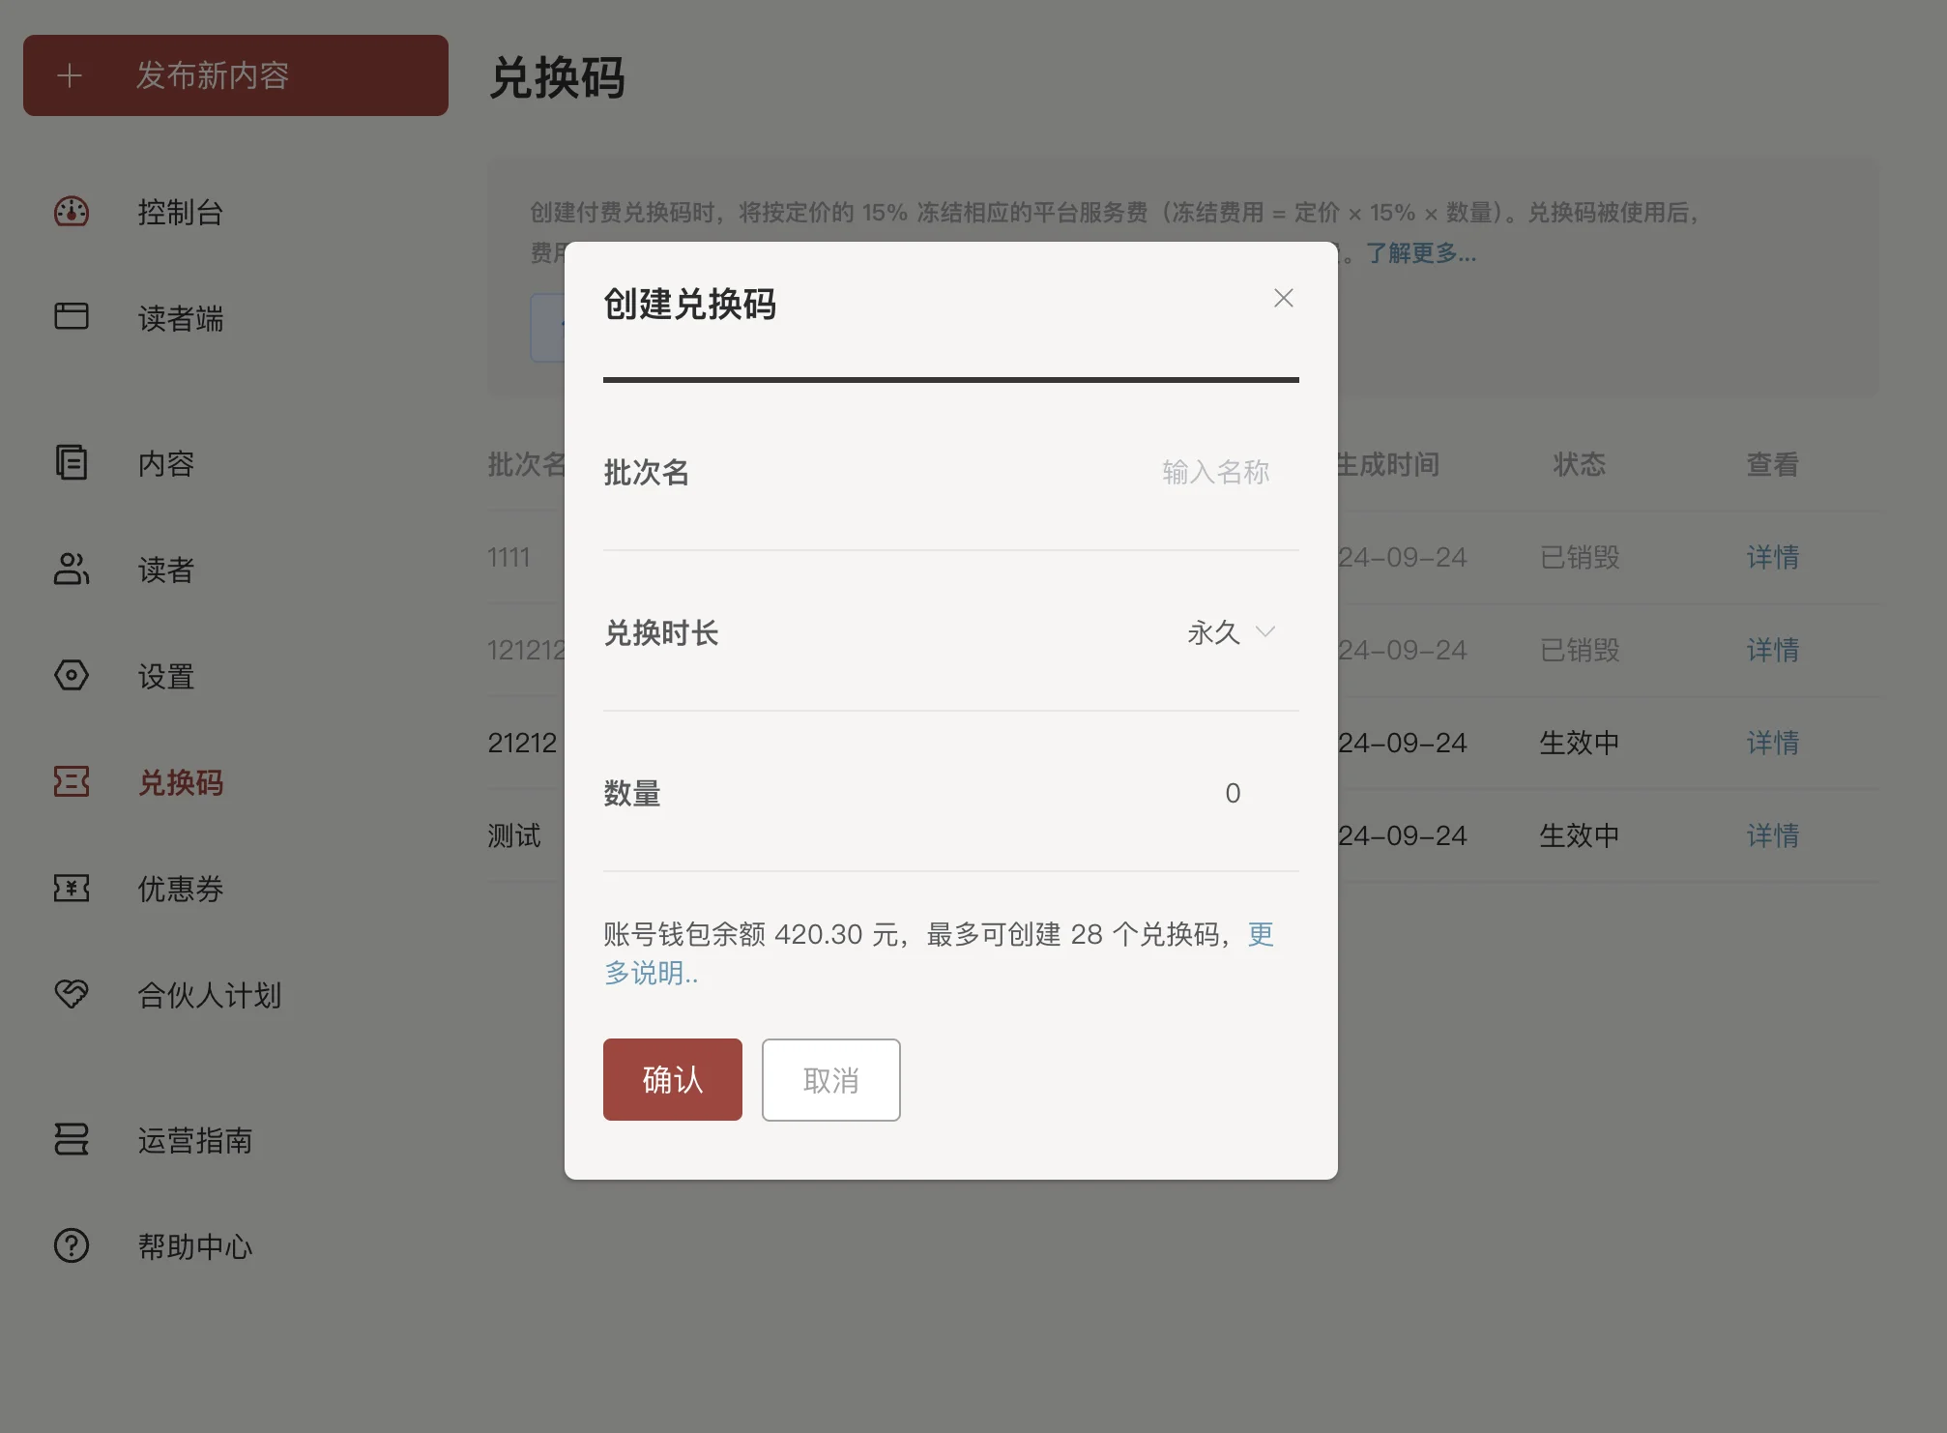Open the content document icon
The width and height of the screenshot is (1947, 1433).
click(72, 463)
